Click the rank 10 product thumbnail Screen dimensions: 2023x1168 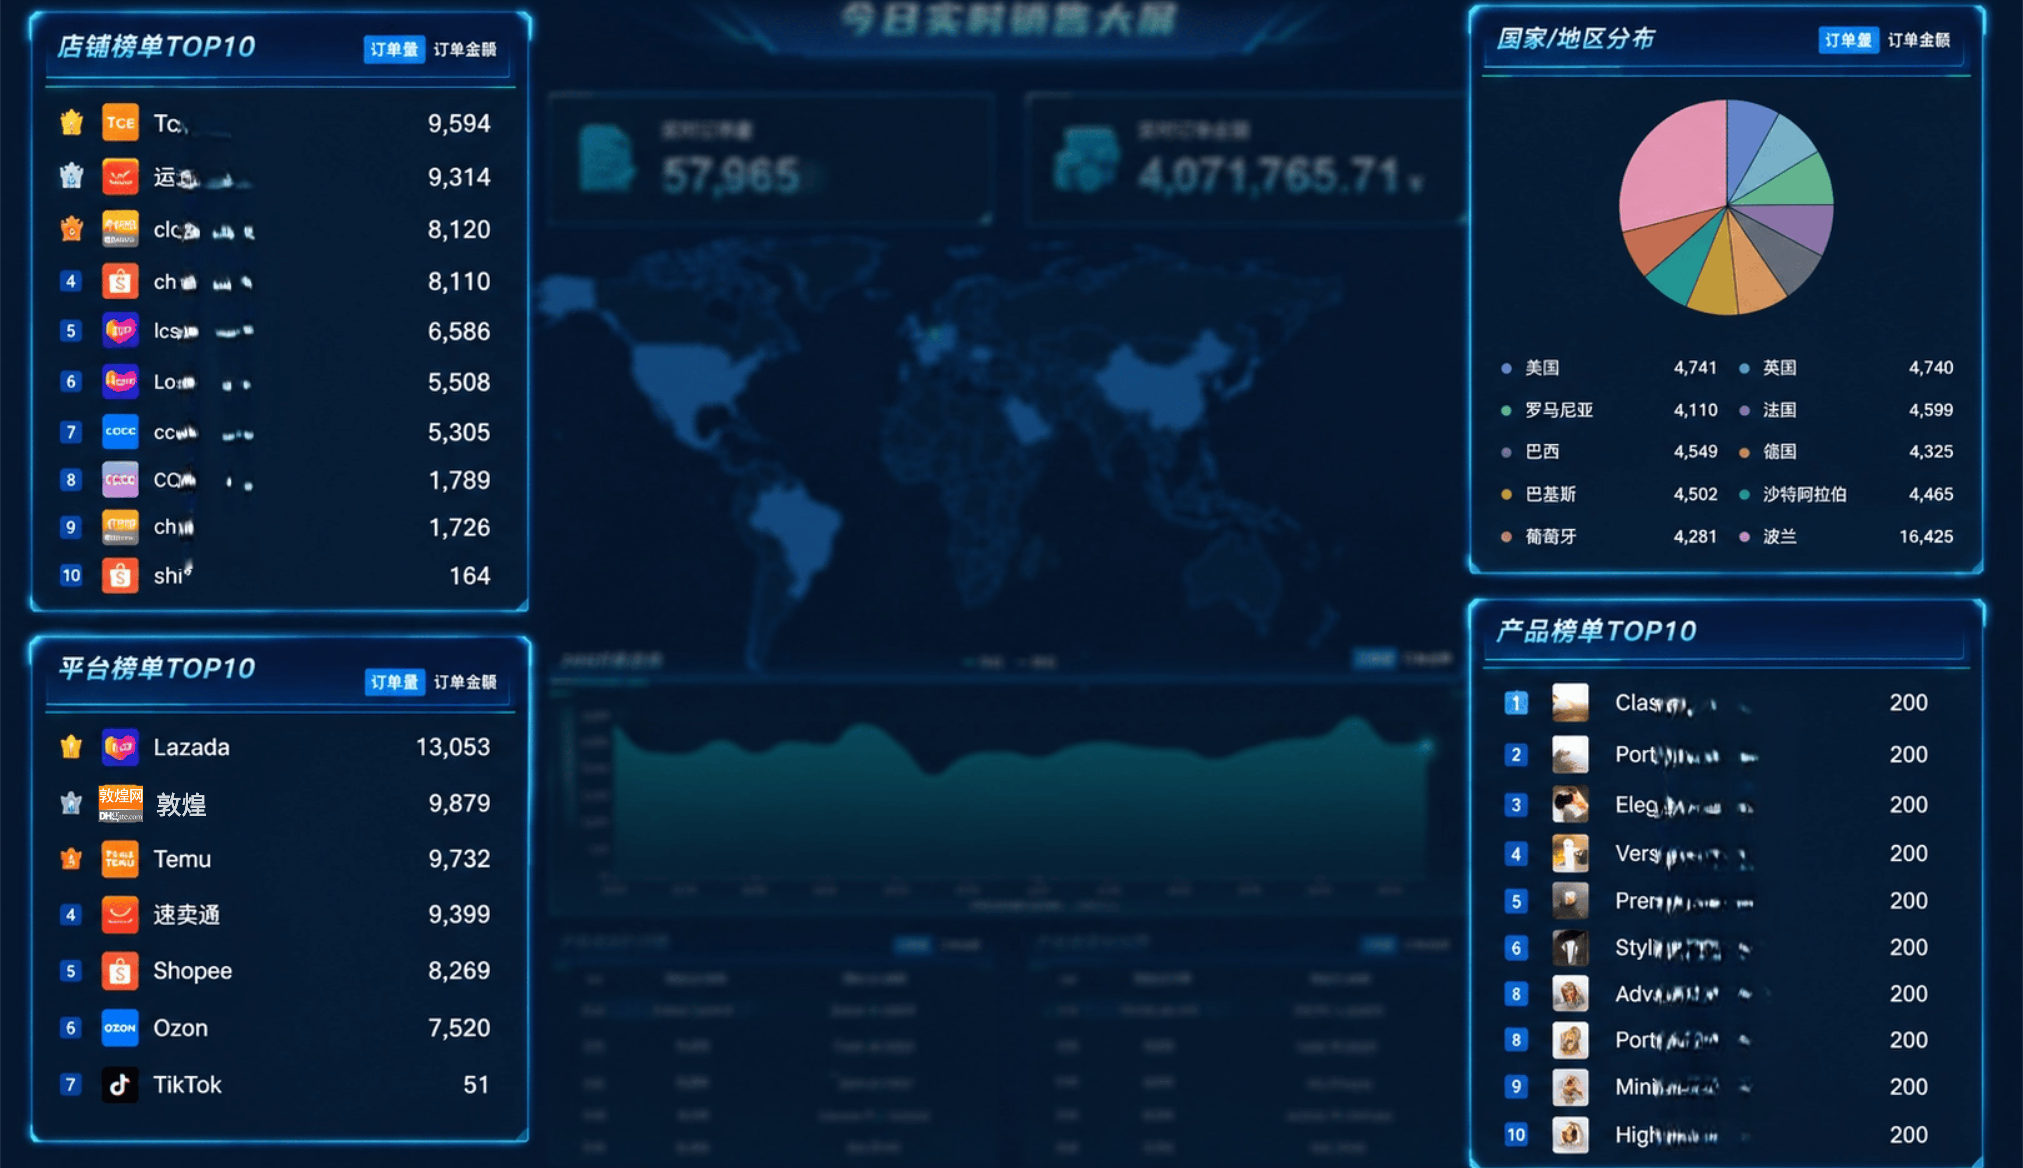coord(1570,1134)
